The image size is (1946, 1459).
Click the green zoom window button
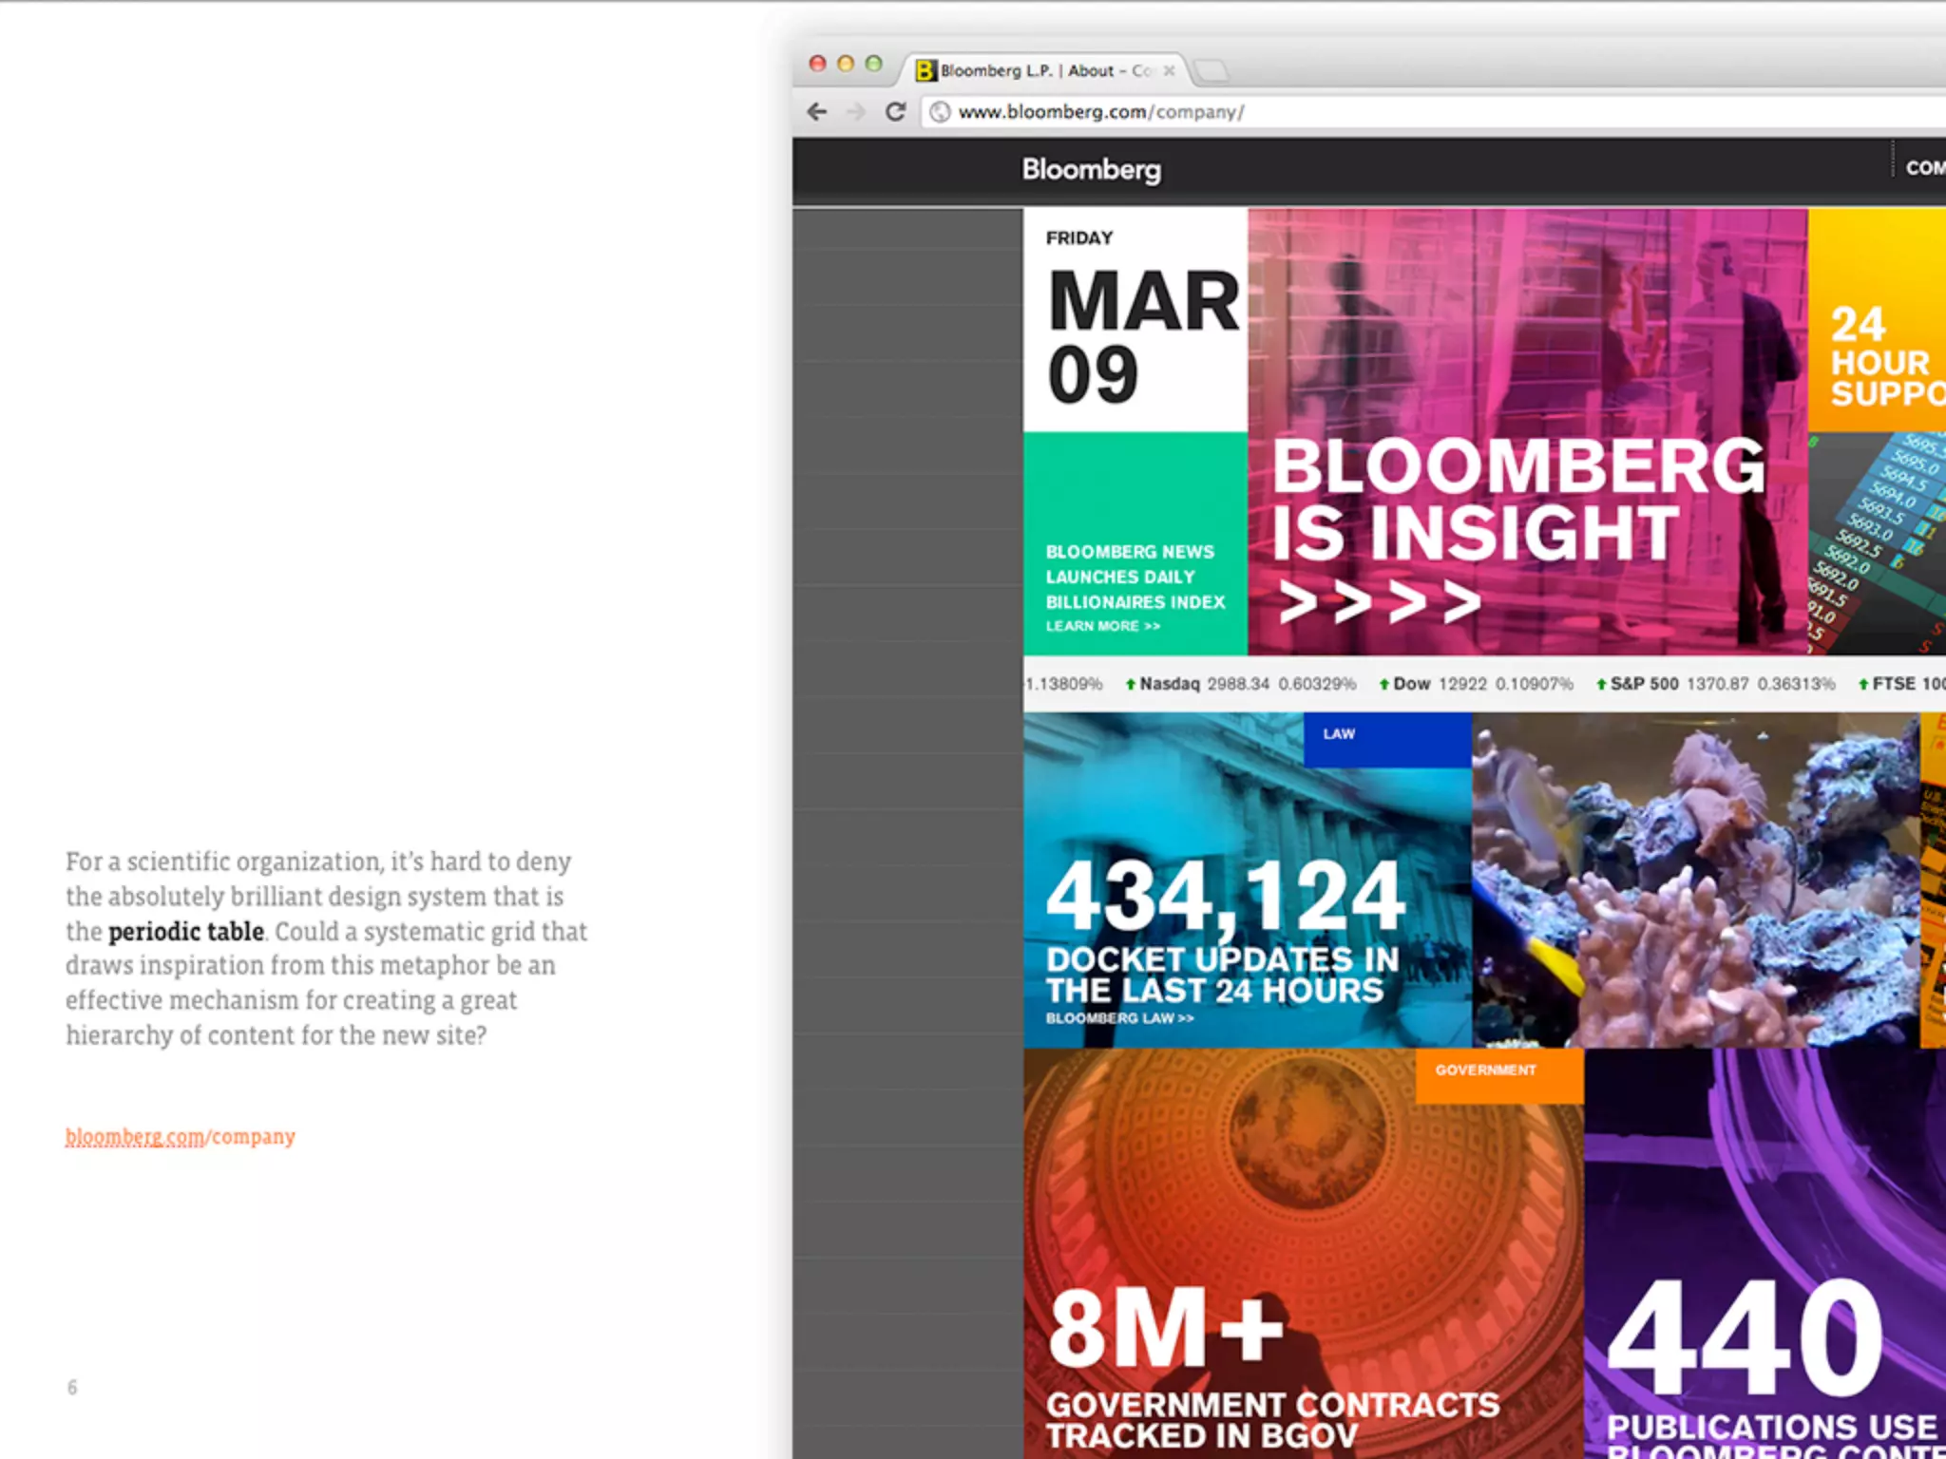873,64
